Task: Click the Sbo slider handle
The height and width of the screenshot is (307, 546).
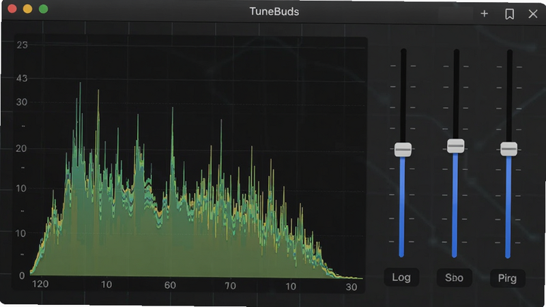Action: [x=455, y=146]
